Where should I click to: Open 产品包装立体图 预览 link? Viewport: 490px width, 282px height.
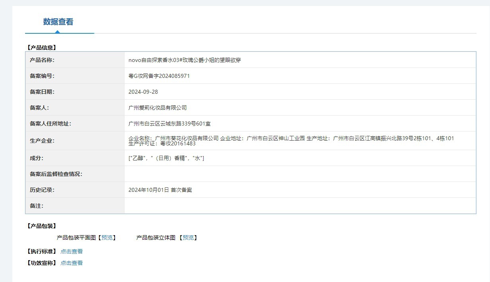click(x=188, y=238)
